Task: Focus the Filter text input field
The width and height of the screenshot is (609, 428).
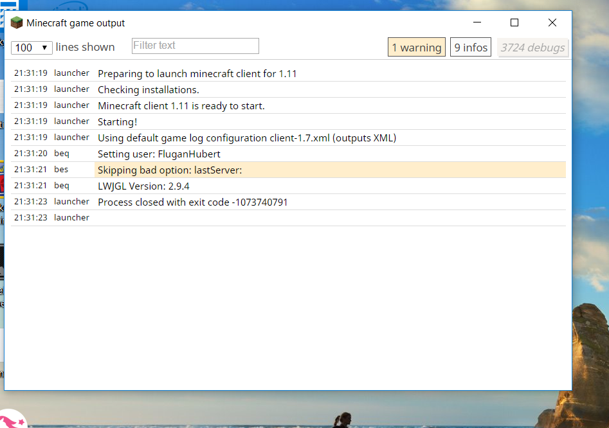Action: [195, 46]
